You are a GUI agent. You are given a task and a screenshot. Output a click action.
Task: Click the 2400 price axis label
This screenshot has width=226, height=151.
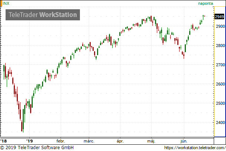point(220,123)
